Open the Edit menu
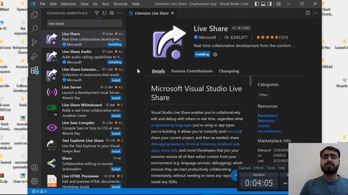The image size is (348, 195). [53, 4]
